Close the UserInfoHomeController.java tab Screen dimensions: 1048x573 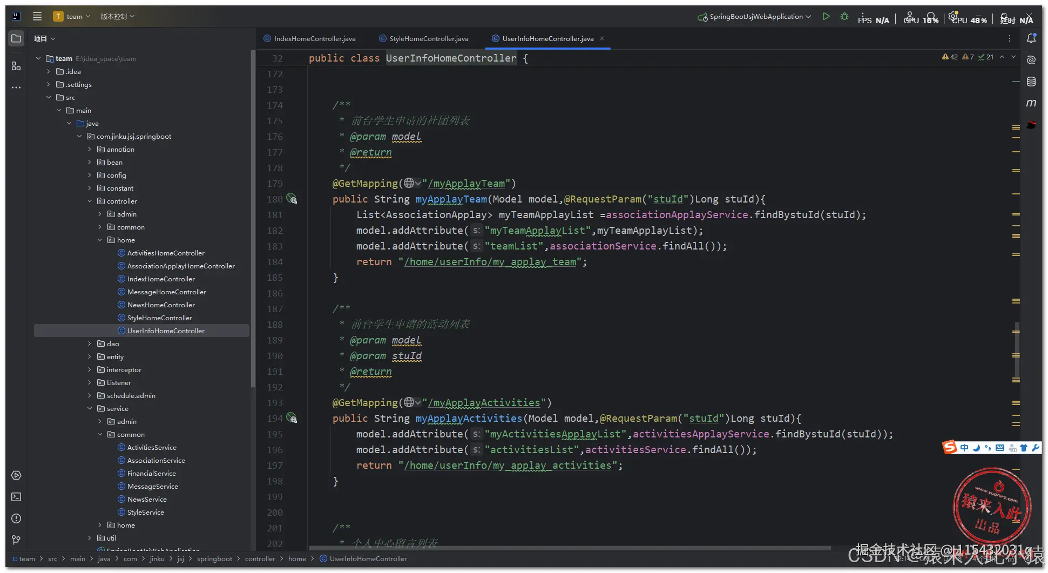tap(602, 38)
